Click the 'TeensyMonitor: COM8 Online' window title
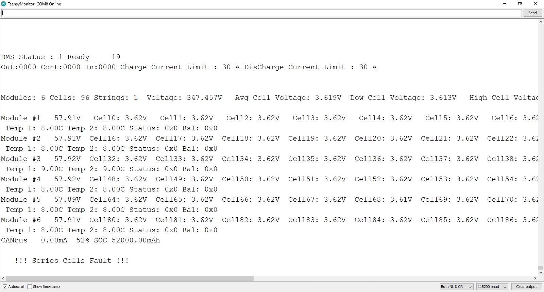The height and width of the screenshot is (292, 544). tap(34, 4)
